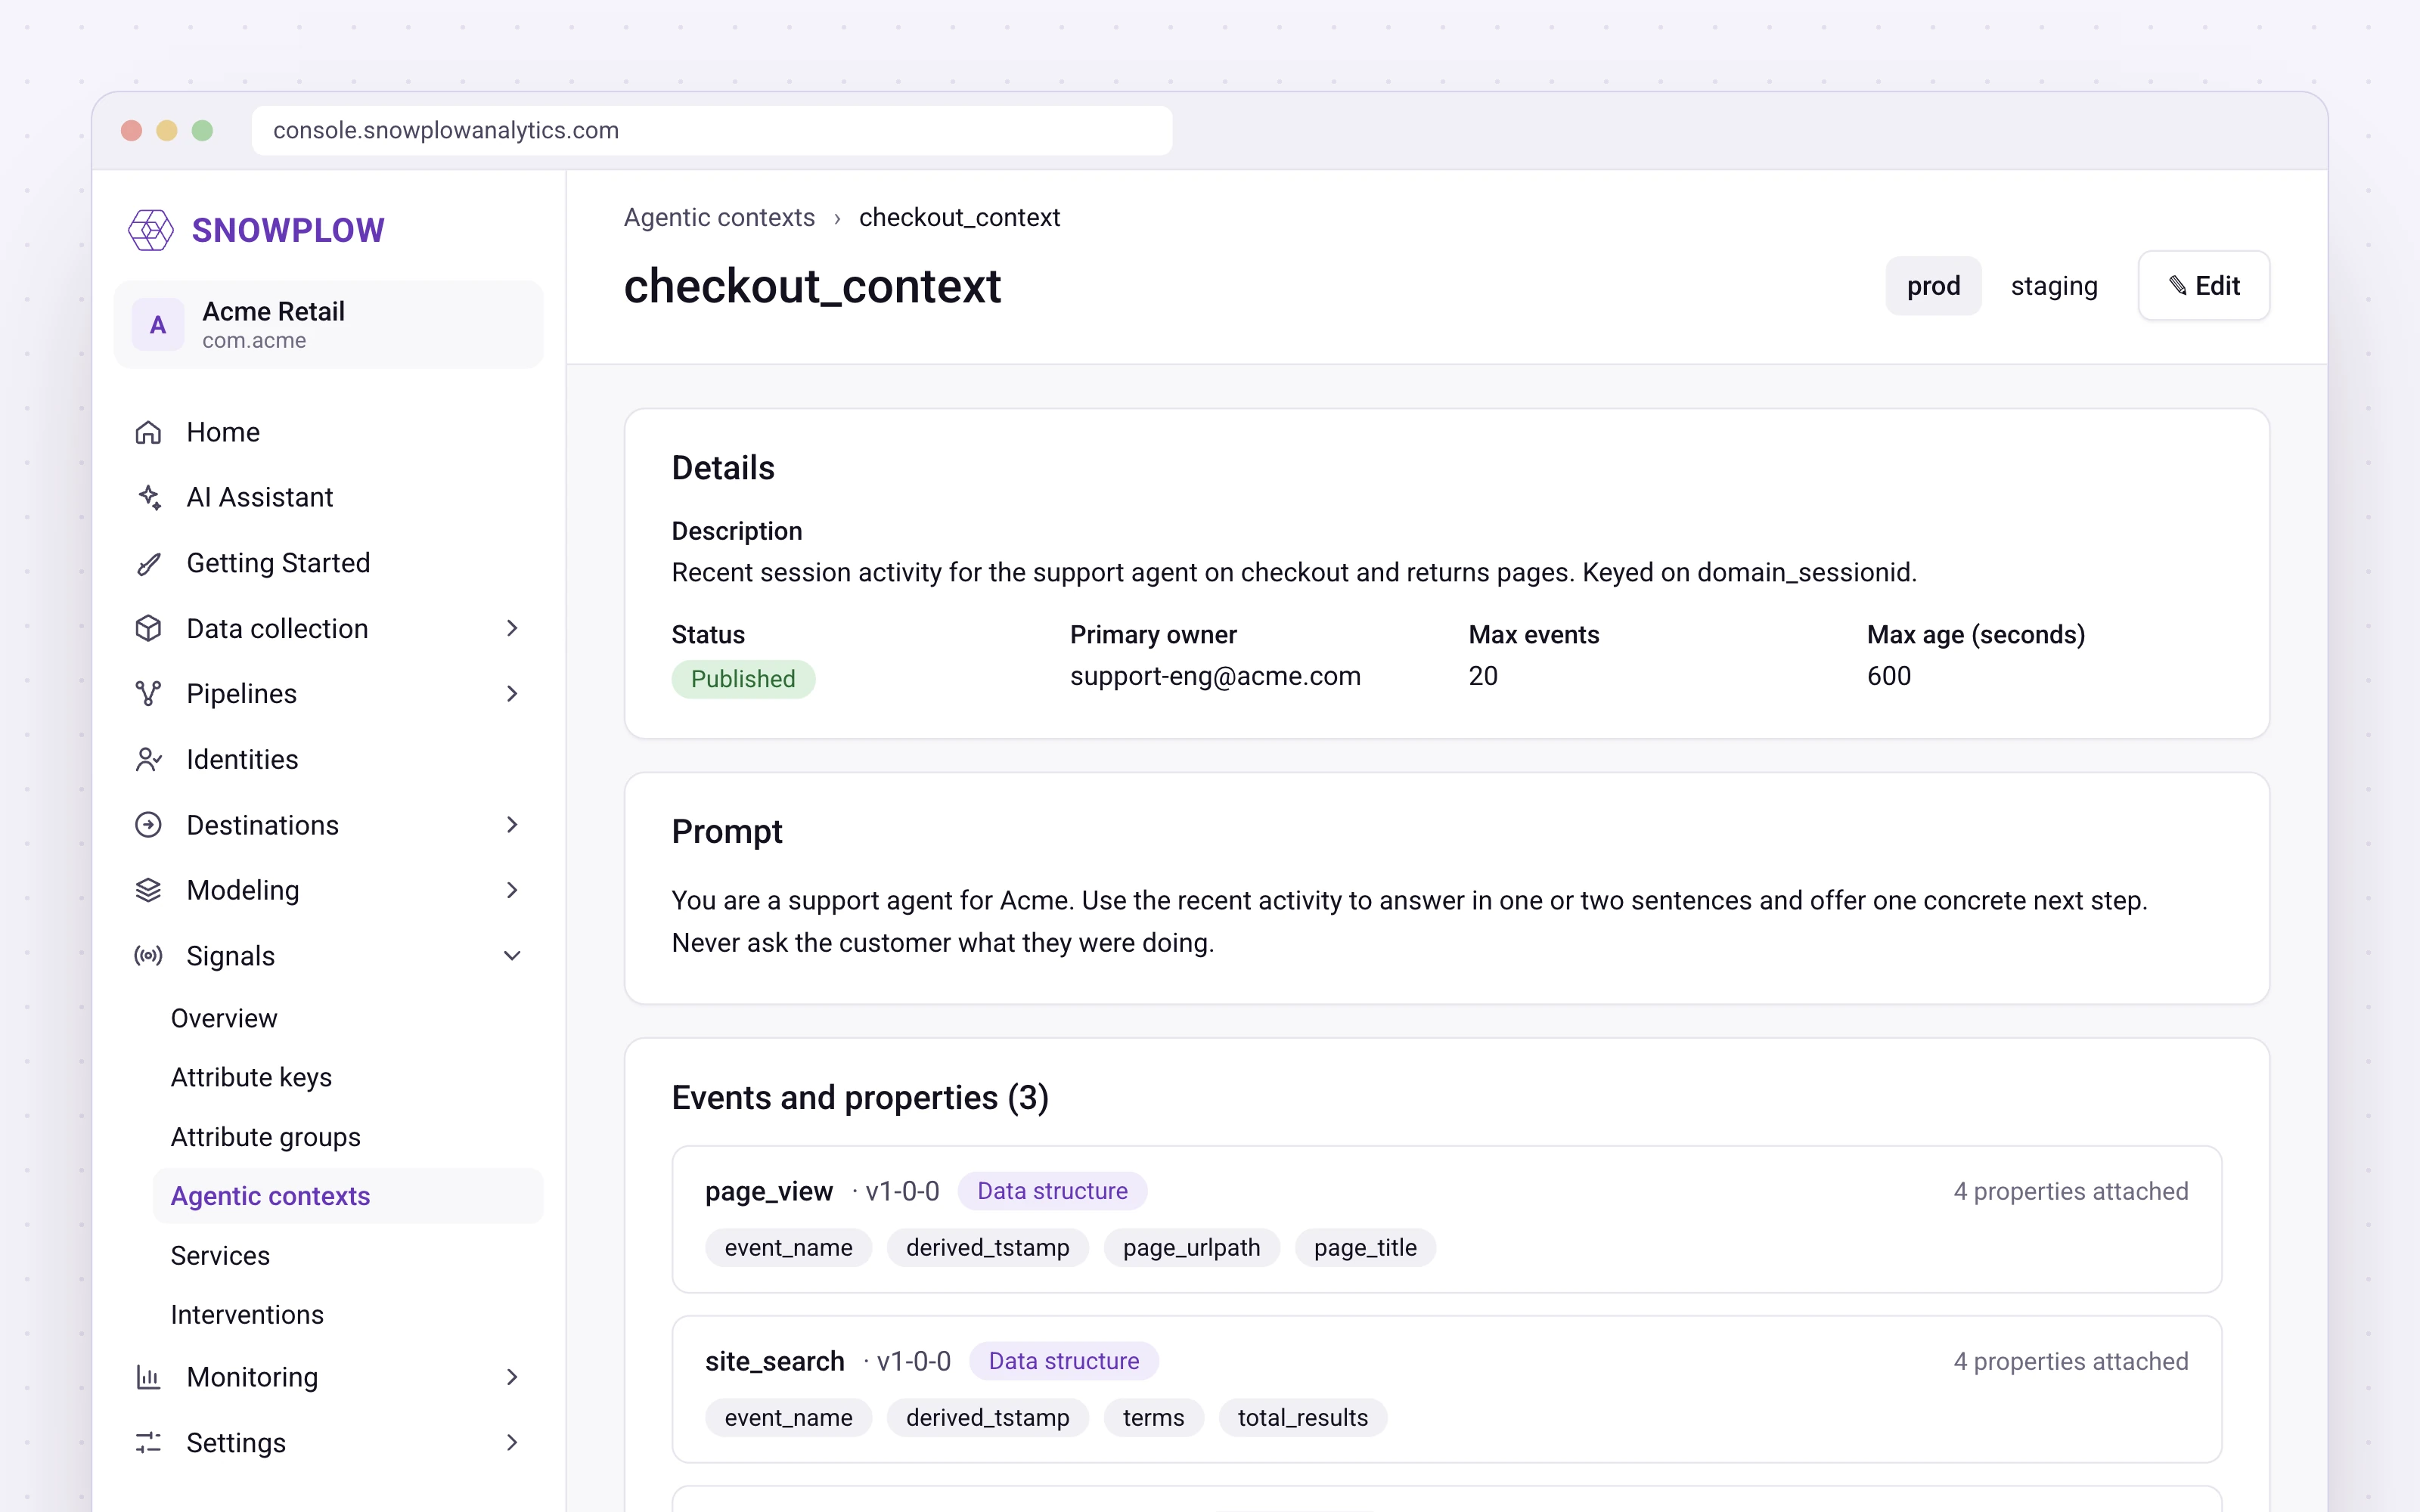The image size is (2420, 1512).
Task: Click the Getting Started rocket icon
Action: [148, 563]
